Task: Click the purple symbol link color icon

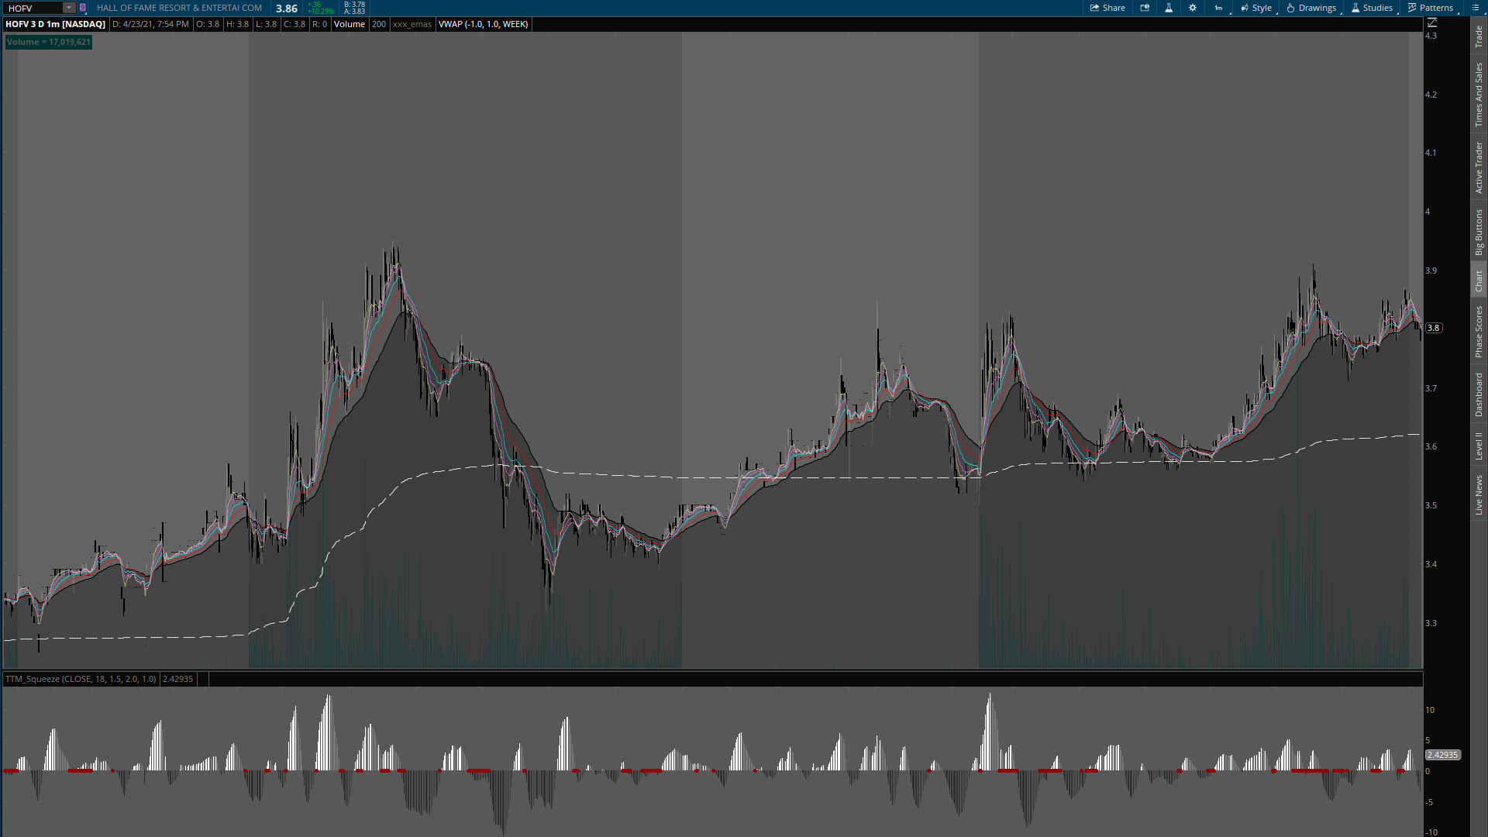Action: pos(83,8)
